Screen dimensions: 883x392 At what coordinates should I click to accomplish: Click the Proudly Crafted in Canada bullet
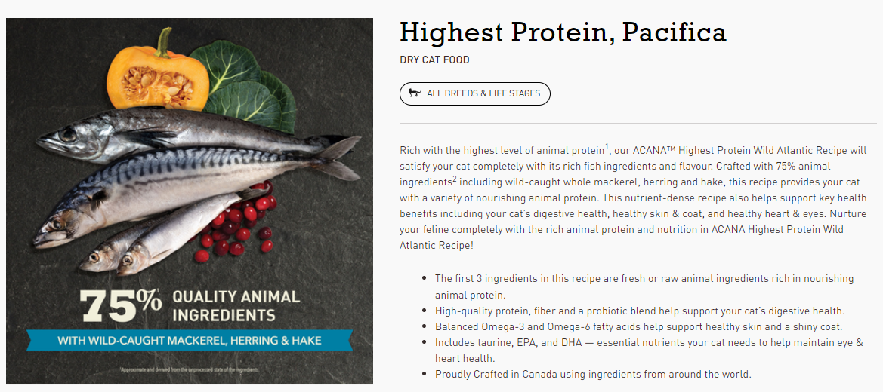[x=593, y=374]
